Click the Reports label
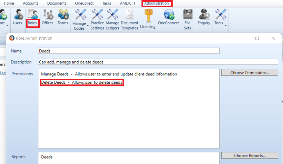 tap(18, 157)
